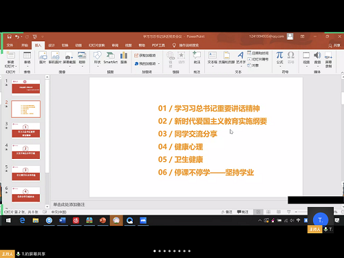Insert 艺术字 WordArt text
The width and height of the screenshot is (344, 258).
pos(241,58)
